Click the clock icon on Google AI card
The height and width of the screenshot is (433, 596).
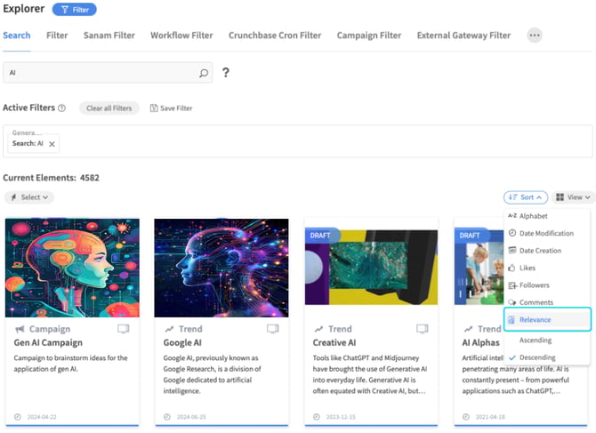167,417
